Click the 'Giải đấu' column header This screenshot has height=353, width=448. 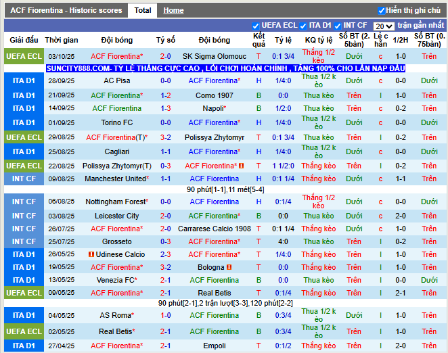24,40
